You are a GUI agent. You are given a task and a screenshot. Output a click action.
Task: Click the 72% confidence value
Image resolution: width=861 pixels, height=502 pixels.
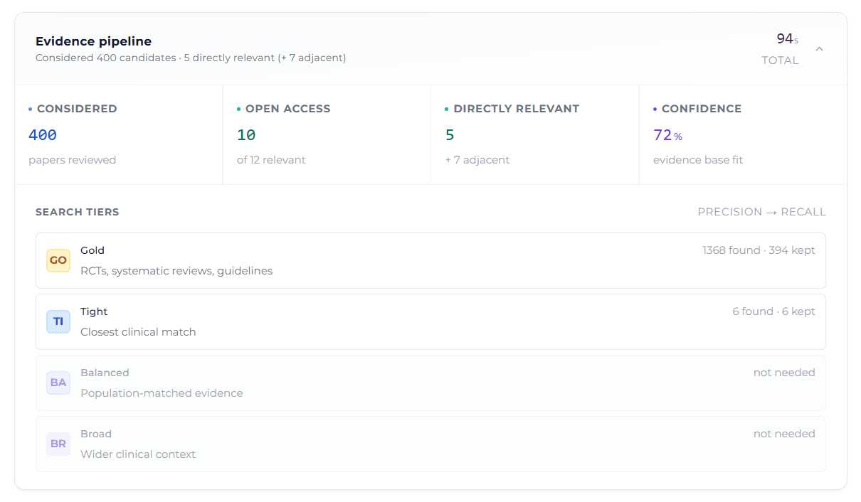pos(667,135)
